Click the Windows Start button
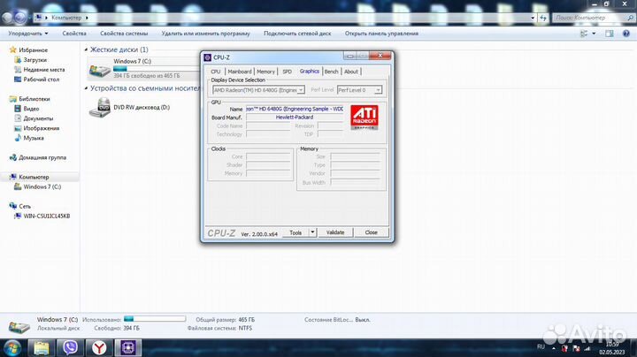The height and width of the screenshot is (357, 637). 12,347
